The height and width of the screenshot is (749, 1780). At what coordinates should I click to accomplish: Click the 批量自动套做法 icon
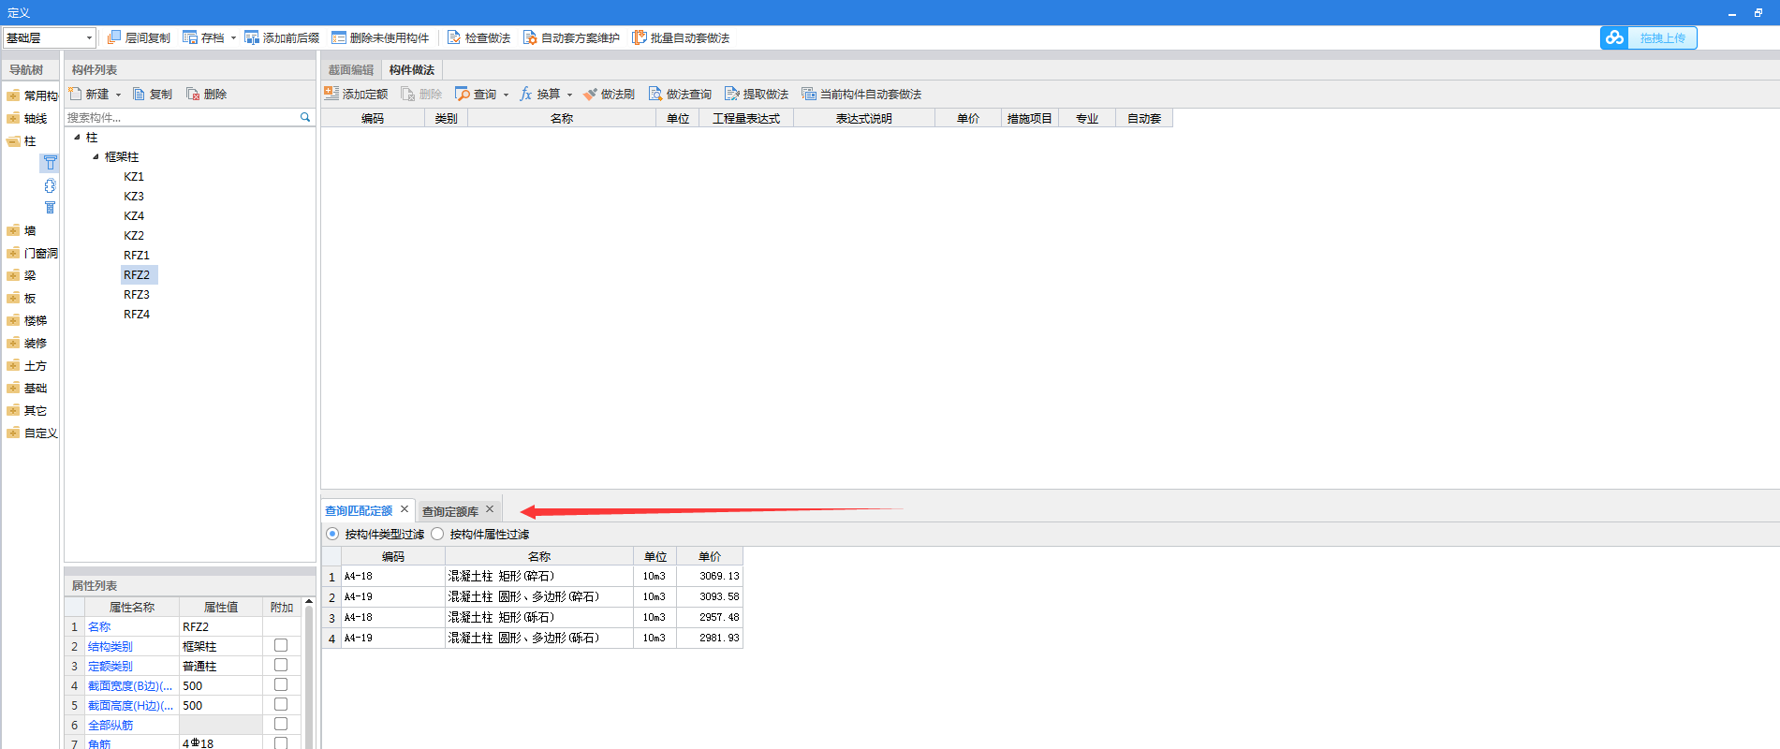(640, 37)
